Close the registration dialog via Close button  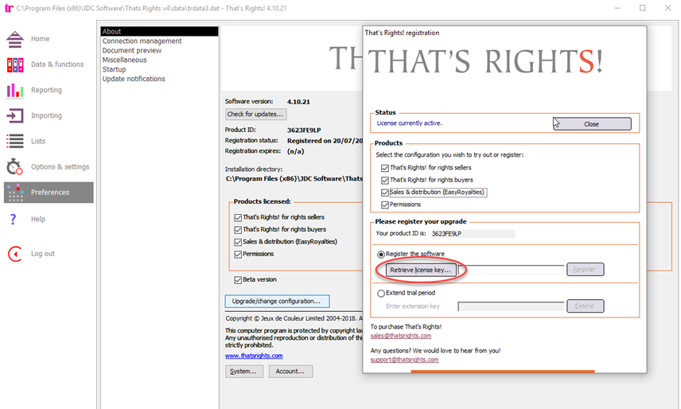pyautogui.click(x=592, y=124)
